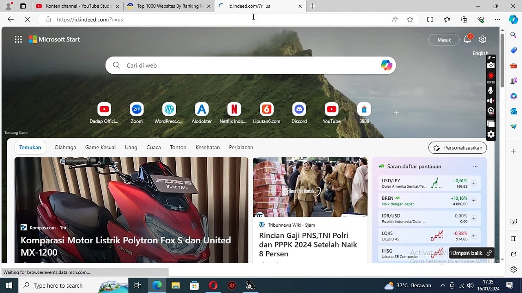Image resolution: width=522 pixels, height=293 pixels.
Task: Open Edge sidebar Search tool
Action: point(513,35)
